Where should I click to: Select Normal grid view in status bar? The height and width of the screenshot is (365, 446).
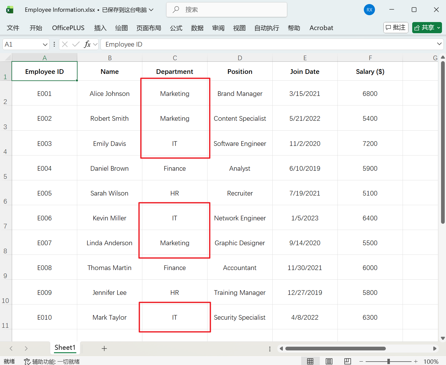(x=310, y=361)
